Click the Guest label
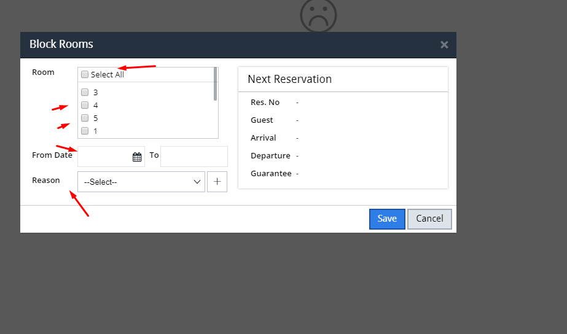Image resolution: width=567 pixels, height=334 pixels. pos(262,120)
